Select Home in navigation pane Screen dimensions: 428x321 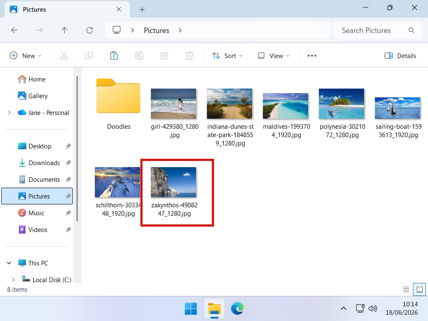coord(37,79)
